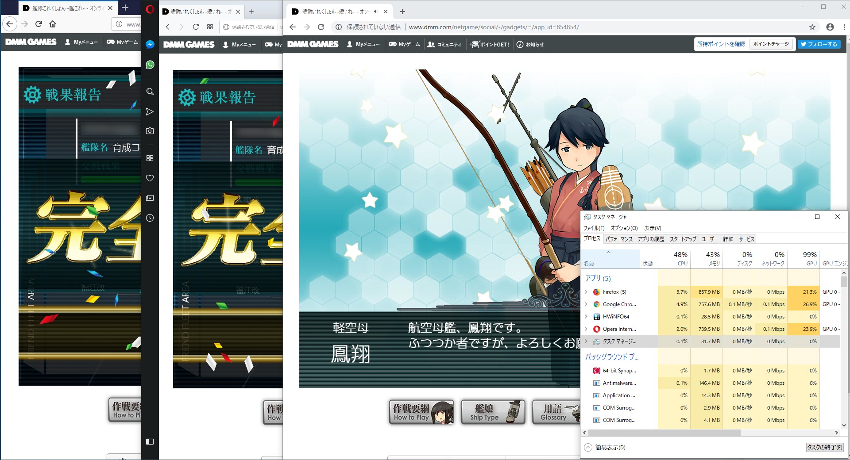Screen dimensions: 850x460
Task: Switch to スタートアップ tab
Action: coord(683,239)
